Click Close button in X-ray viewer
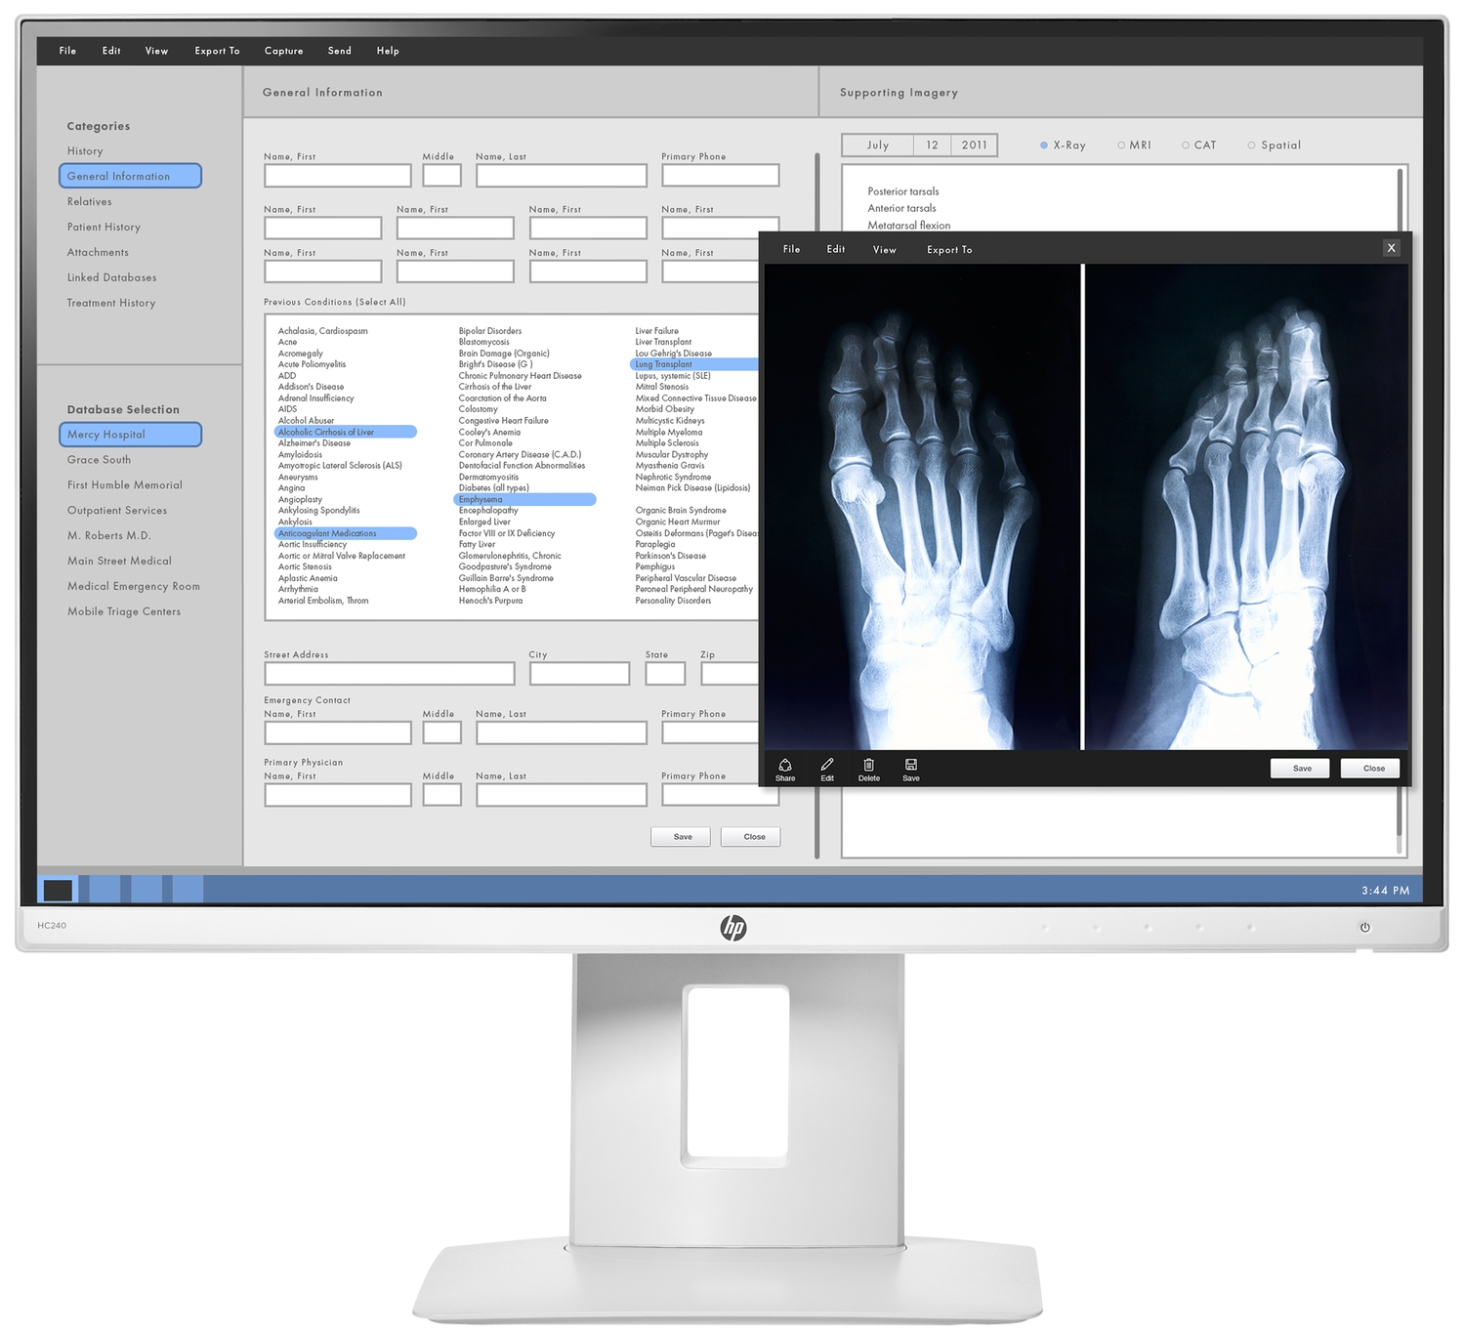Screen dimensions: 1465x1338 click(1373, 769)
